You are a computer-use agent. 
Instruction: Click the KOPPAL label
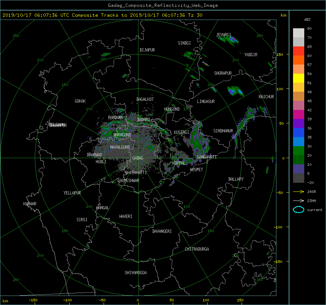click(x=179, y=163)
